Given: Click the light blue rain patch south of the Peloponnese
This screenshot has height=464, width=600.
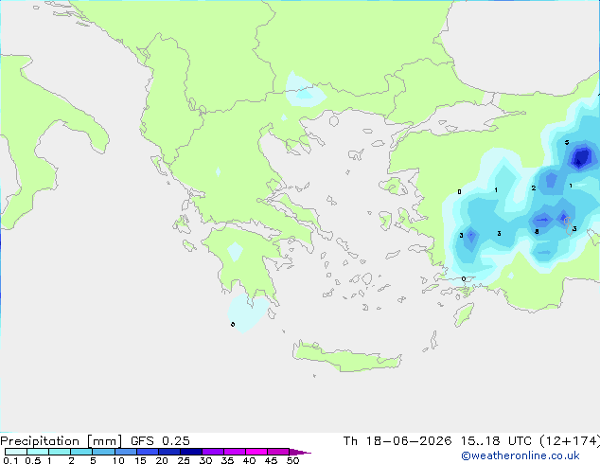Looking at the screenshot, I should pyautogui.click(x=247, y=313).
